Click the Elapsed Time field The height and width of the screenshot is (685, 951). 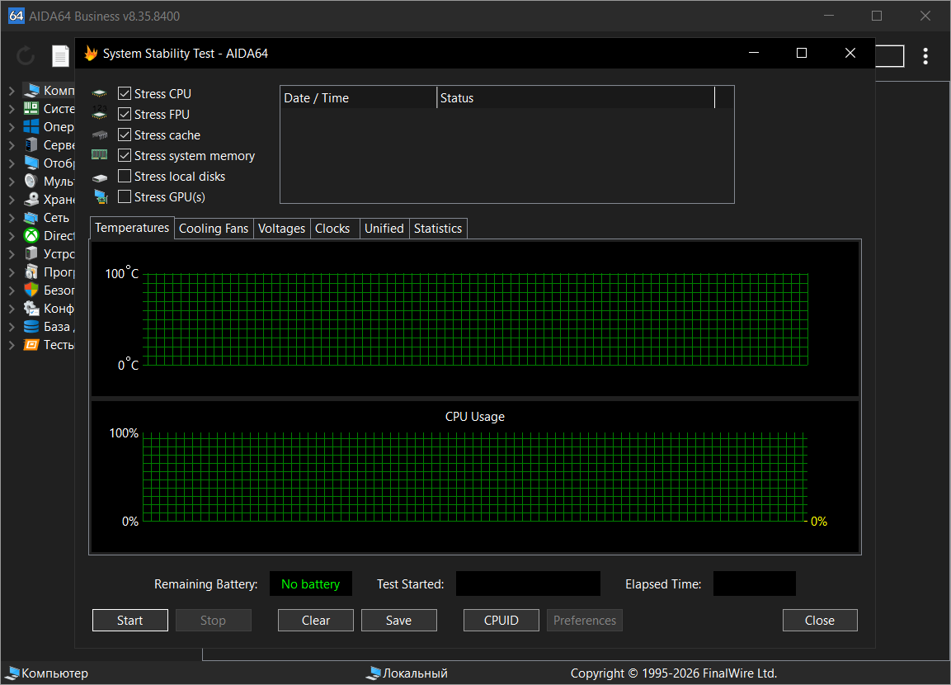pos(755,583)
